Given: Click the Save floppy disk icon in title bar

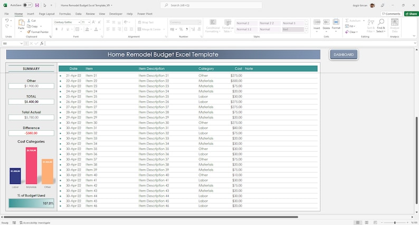Looking at the screenshot, I should click(x=37, y=5).
